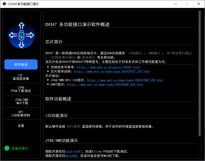The image size is (205, 161).
Task: Switch to JTAG/SWD MCU下载 panel
Action: click(21, 101)
